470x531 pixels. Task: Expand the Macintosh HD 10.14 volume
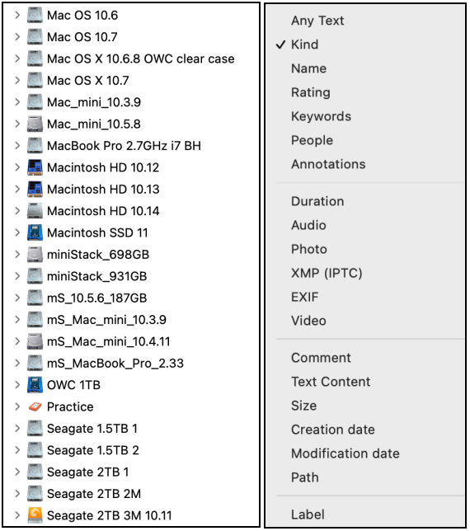pos(17,211)
